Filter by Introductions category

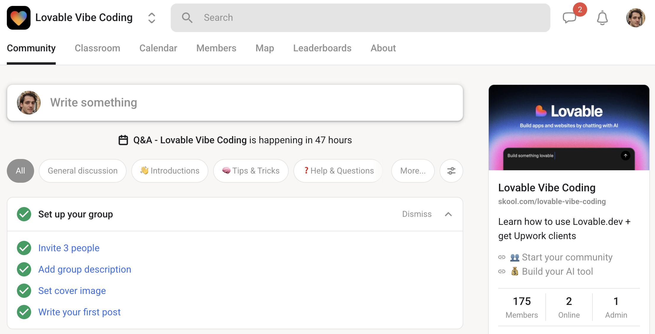pyautogui.click(x=170, y=171)
